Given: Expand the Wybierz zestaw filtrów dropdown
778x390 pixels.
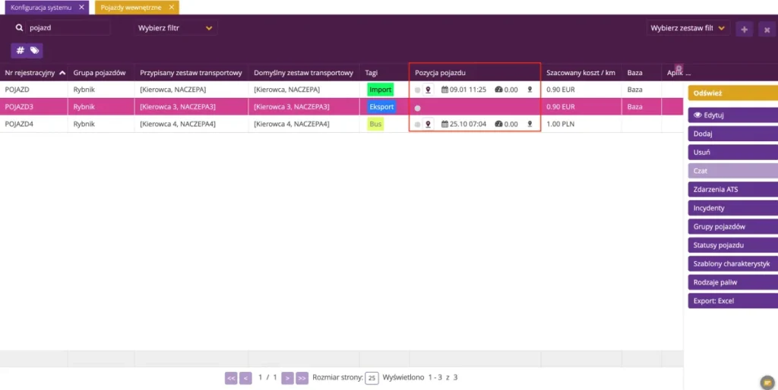Looking at the screenshot, I should coord(688,28).
